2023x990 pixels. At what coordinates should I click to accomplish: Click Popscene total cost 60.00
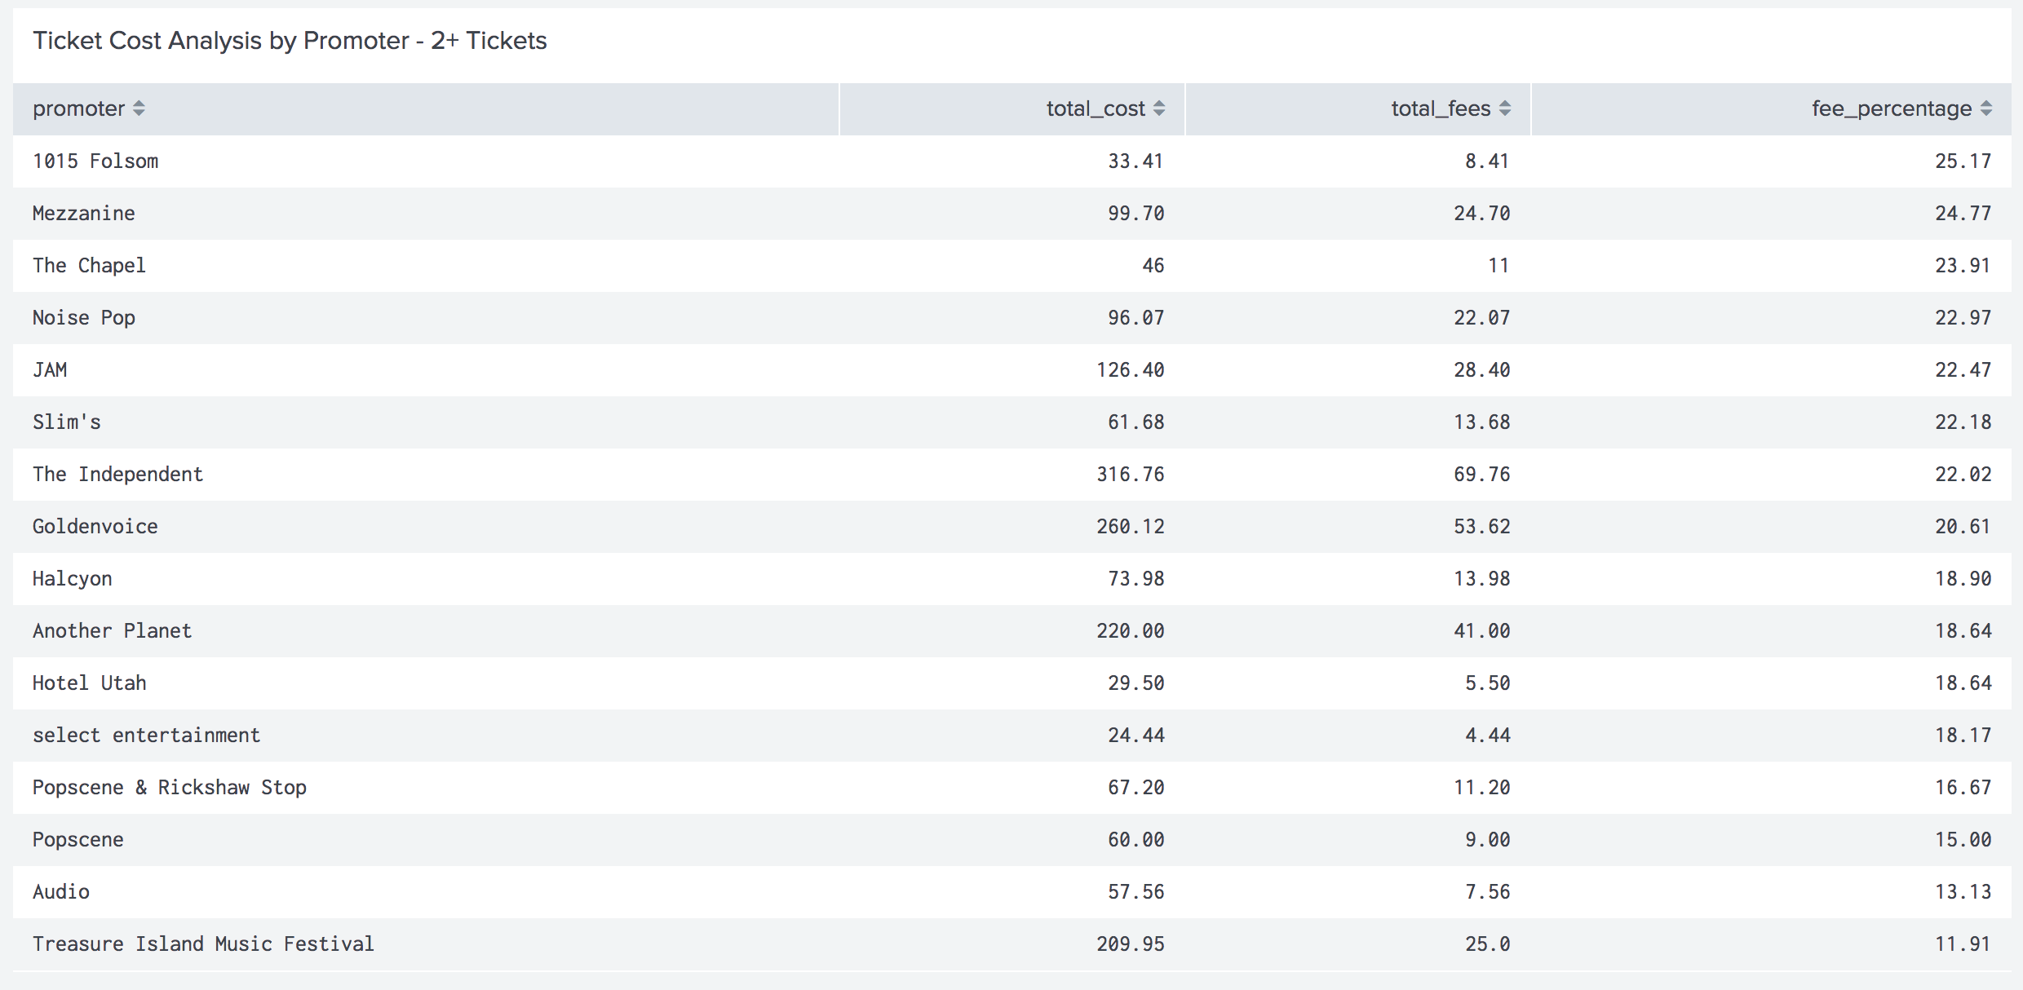pyautogui.click(x=1135, y=839)
